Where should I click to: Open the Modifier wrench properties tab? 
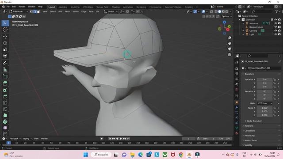coord(237,108)
